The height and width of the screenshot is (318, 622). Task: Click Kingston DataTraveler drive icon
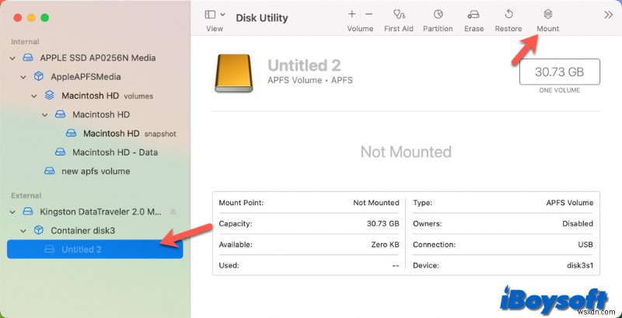(27, 211)
